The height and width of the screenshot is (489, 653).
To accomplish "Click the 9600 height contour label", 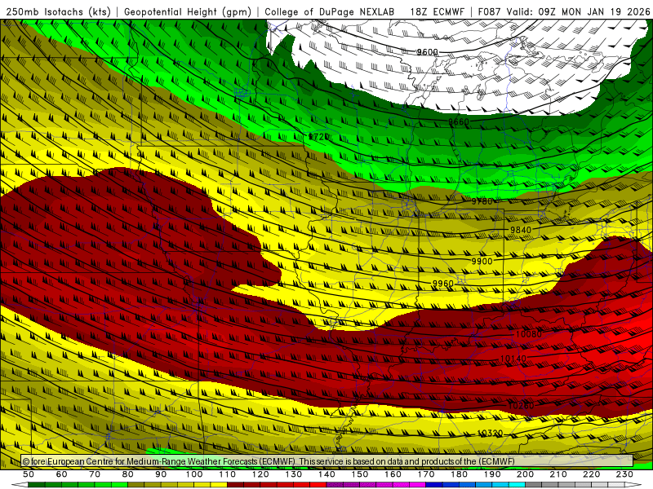I will point(427,52).
